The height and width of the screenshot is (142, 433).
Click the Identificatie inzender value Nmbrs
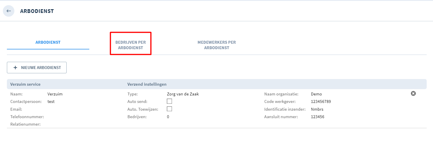pos(317,109)
